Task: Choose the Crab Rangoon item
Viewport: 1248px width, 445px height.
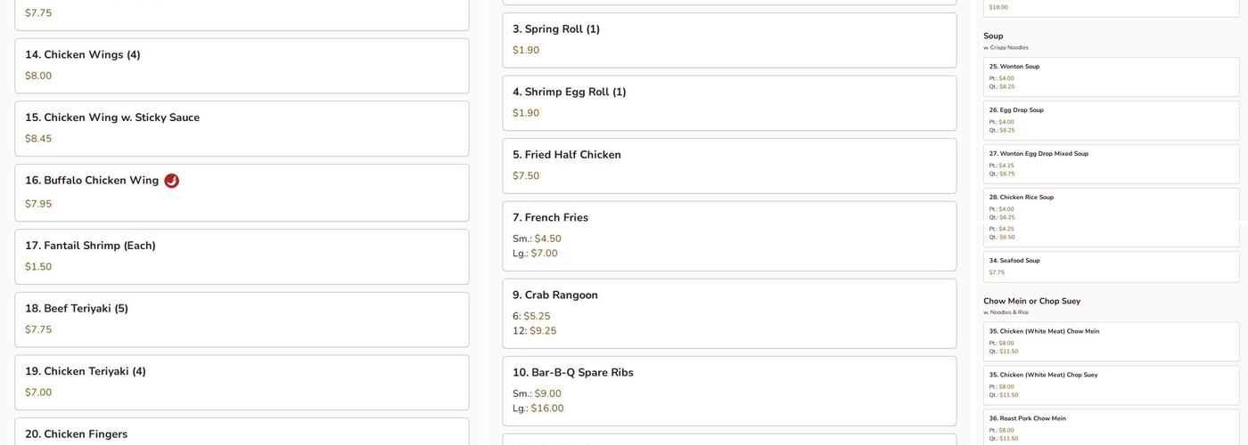Action: [x=729, y=312]
